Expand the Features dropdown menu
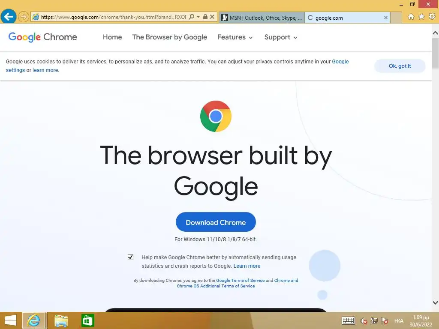439x329 pixels. point(235,37)
